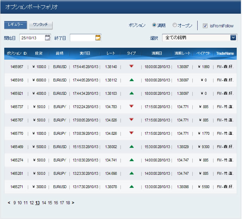Go to next pages with > arrow
The width and height of the screenshot is (242, 219).
(x=73, y=203)
